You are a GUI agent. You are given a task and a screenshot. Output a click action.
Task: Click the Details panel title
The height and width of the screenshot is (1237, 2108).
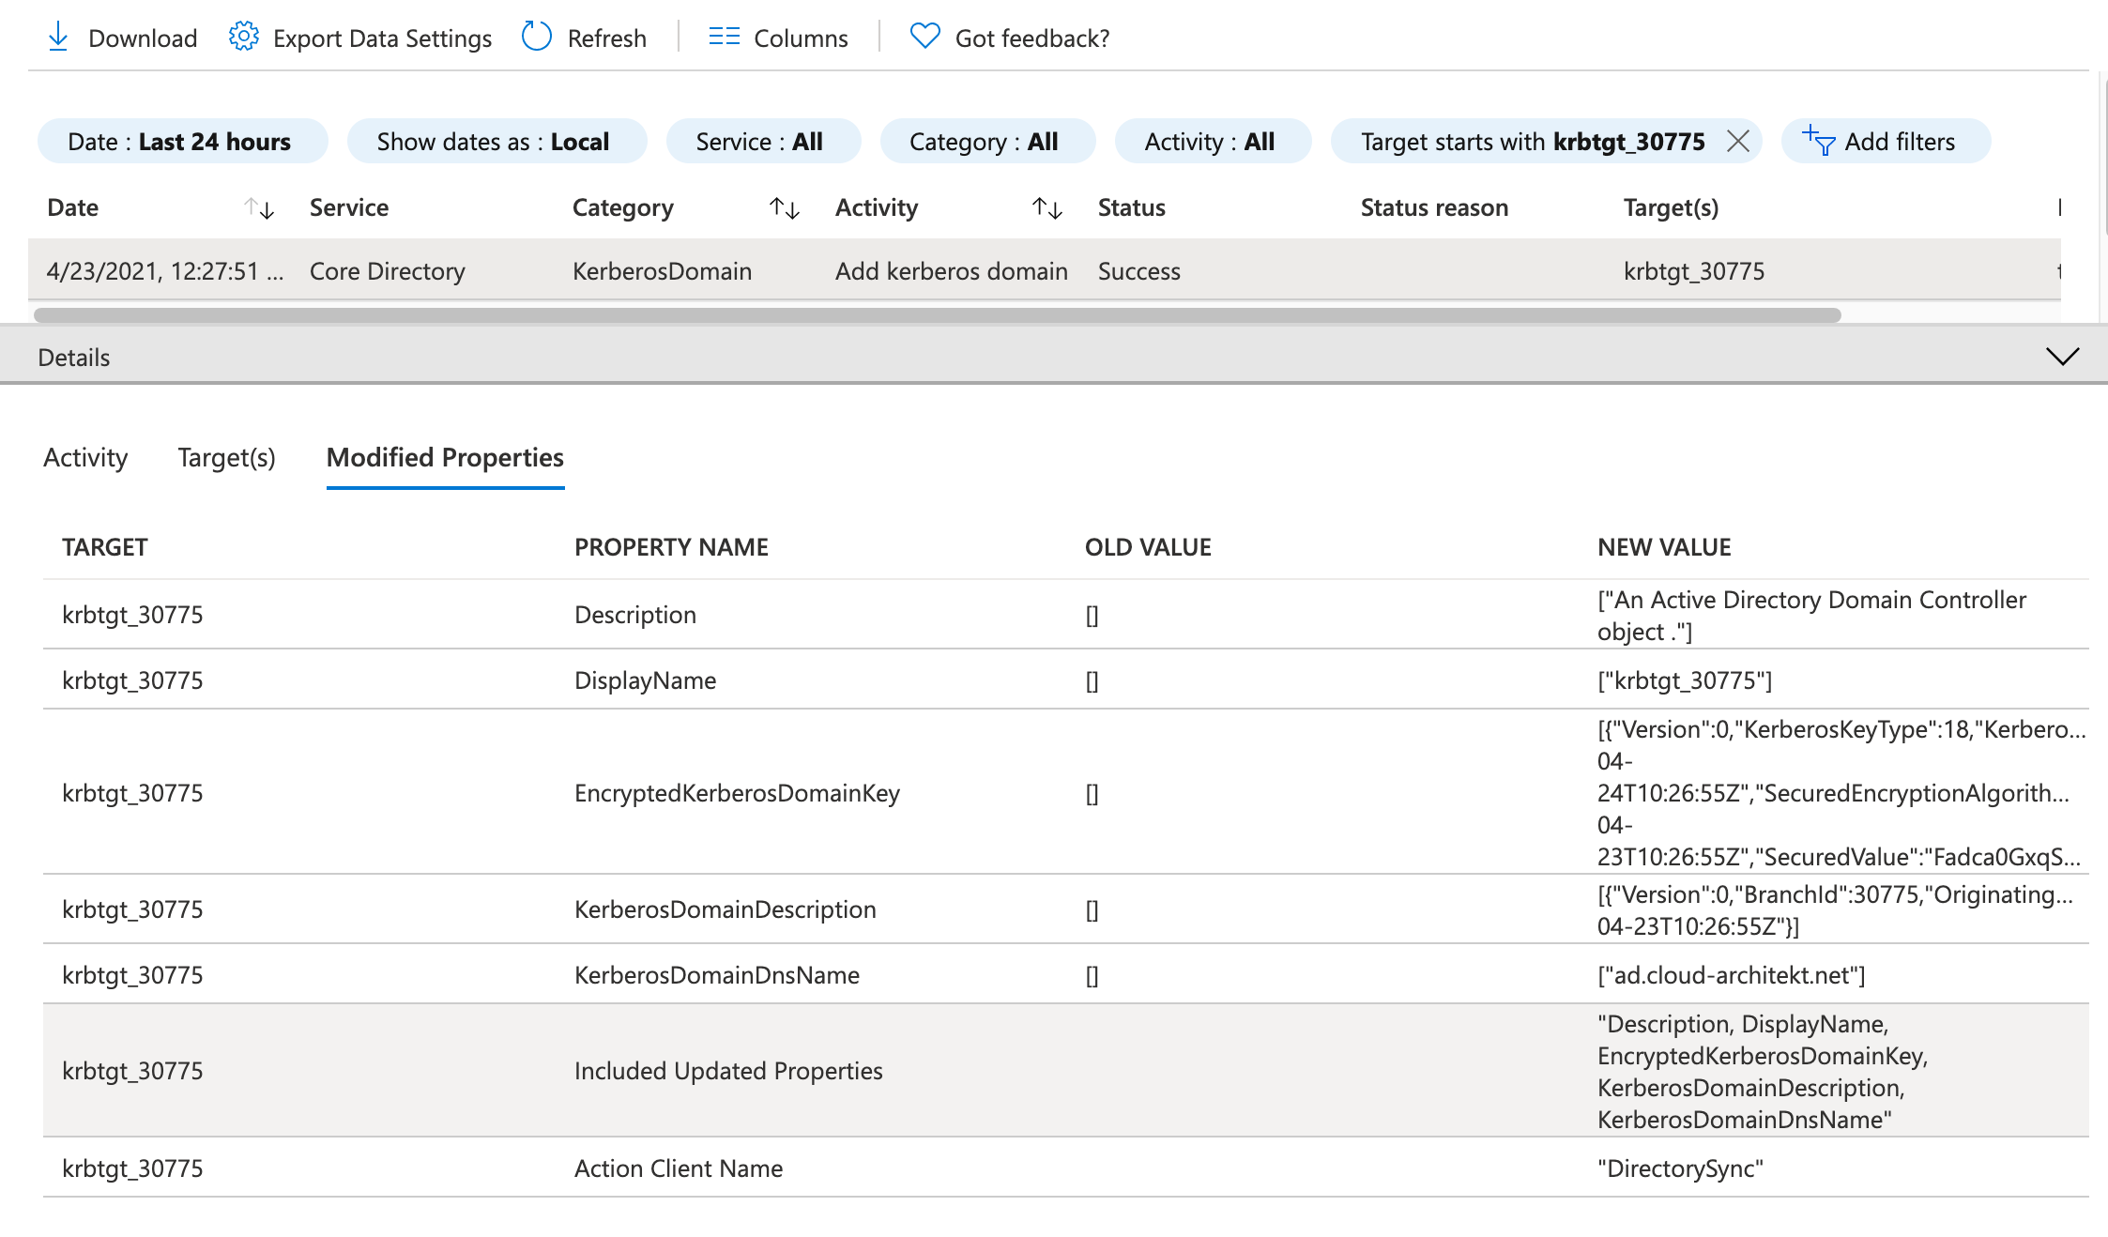click(74, 358)
